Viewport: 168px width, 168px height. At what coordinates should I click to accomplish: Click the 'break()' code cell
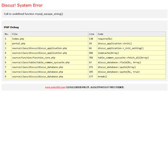pos(132,77)
